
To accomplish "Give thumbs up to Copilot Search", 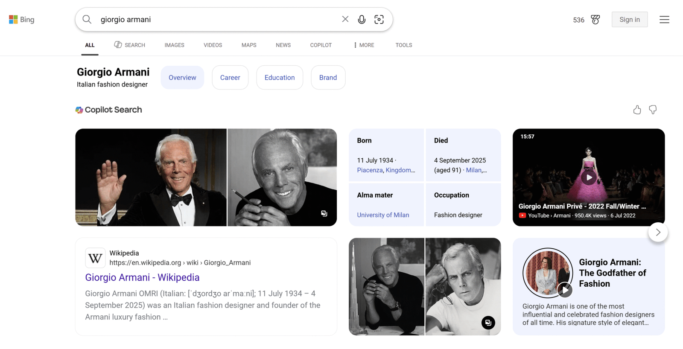I will pos(637,110).
